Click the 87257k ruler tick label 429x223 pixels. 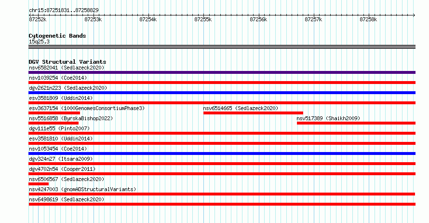pyautogui.click(x=313, y=19)
